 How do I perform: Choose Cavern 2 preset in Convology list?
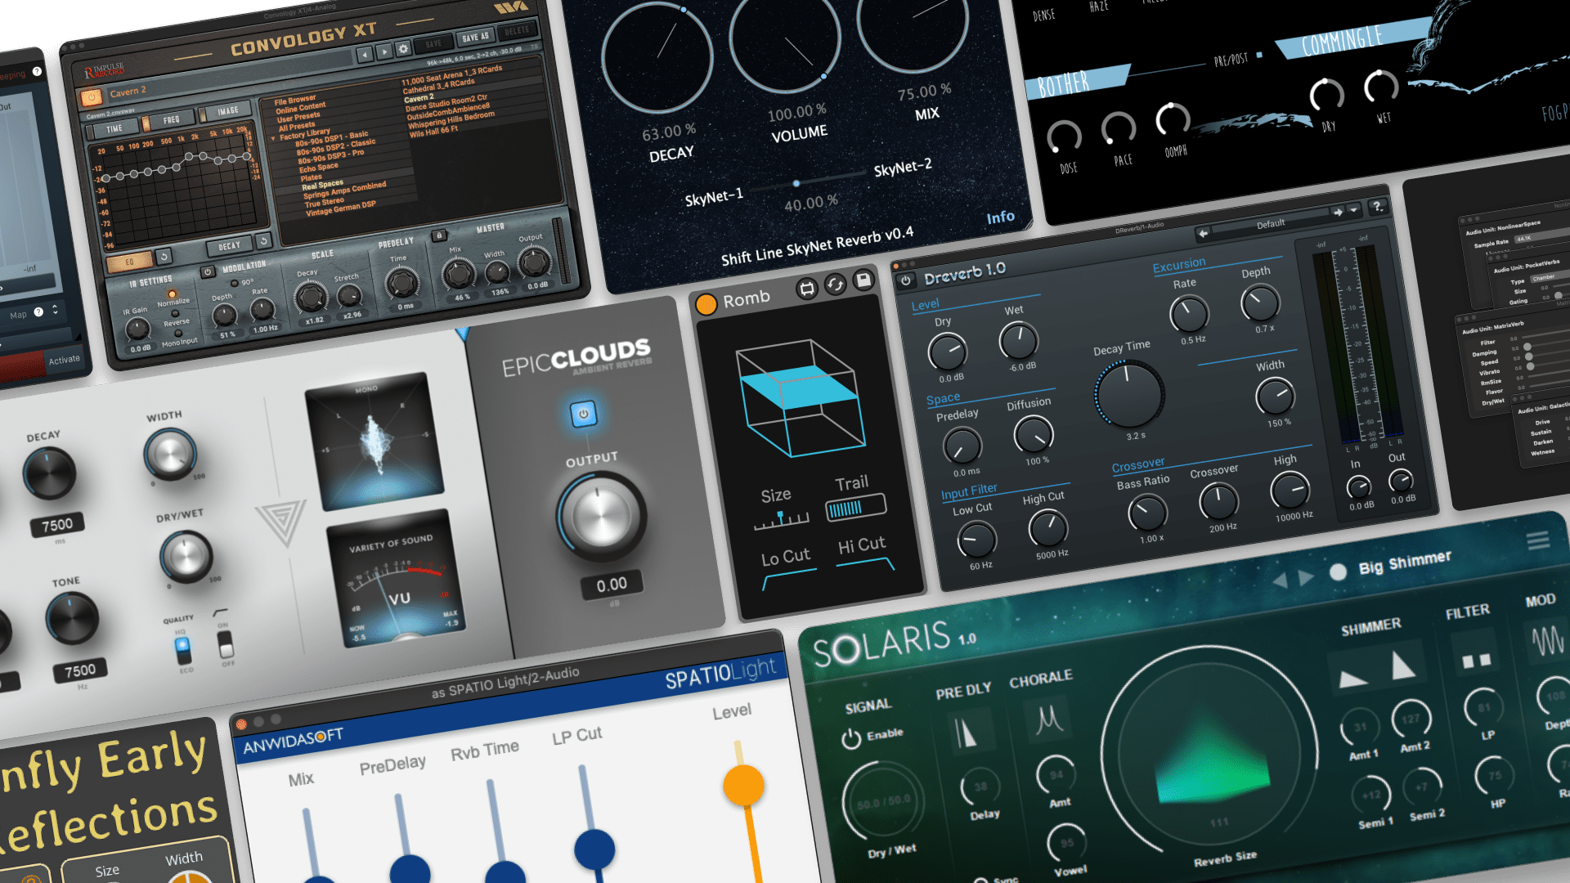point(419,98)
